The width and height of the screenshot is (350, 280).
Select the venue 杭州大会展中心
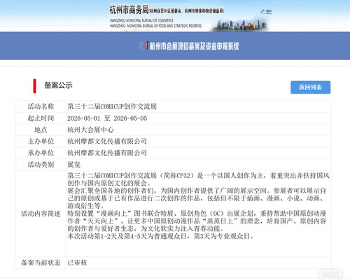click(90, 130)
